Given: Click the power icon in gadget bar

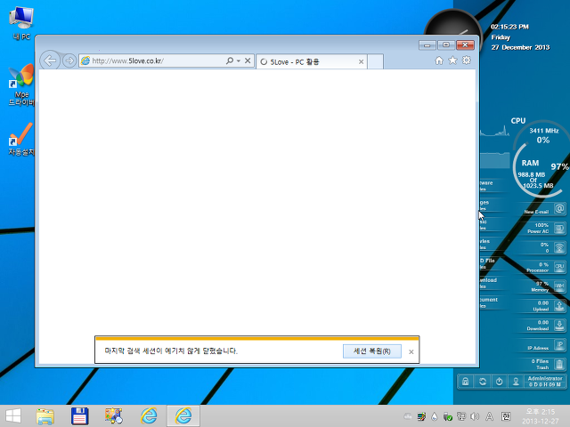Looking at the screenshot, I should point(499,382).
